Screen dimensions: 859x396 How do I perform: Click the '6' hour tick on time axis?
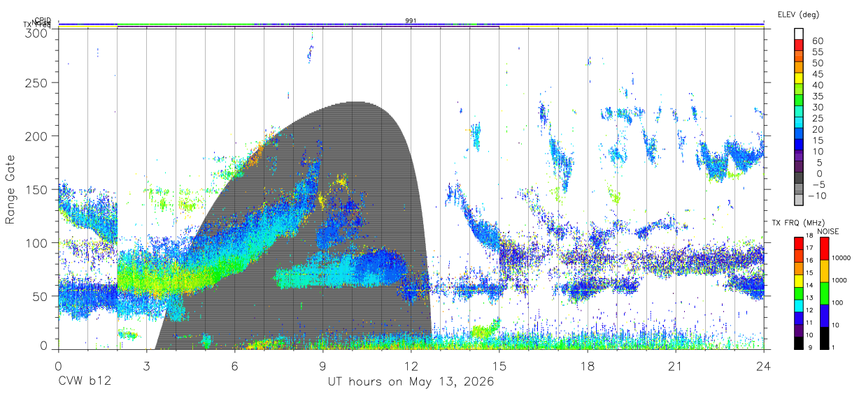click(234, 365)
